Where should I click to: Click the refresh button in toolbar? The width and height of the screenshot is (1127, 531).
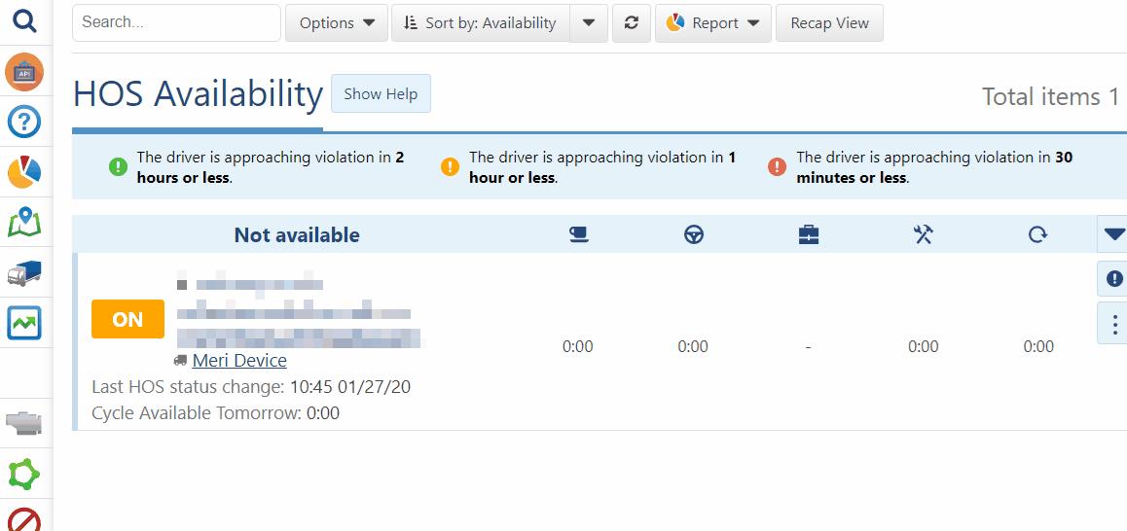coord(632,23)
